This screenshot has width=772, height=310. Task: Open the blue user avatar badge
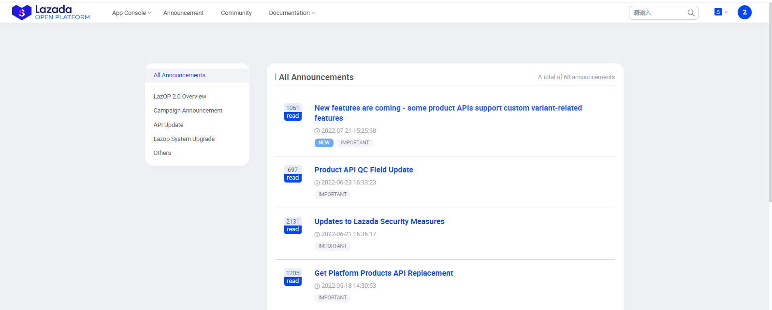pos(744,13)
